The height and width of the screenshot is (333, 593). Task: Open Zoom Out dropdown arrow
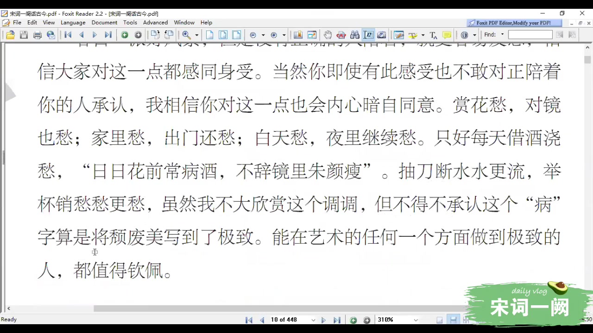(263, 35)
